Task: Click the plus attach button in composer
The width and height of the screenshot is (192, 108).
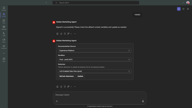Action: click(x=57, y=101)
